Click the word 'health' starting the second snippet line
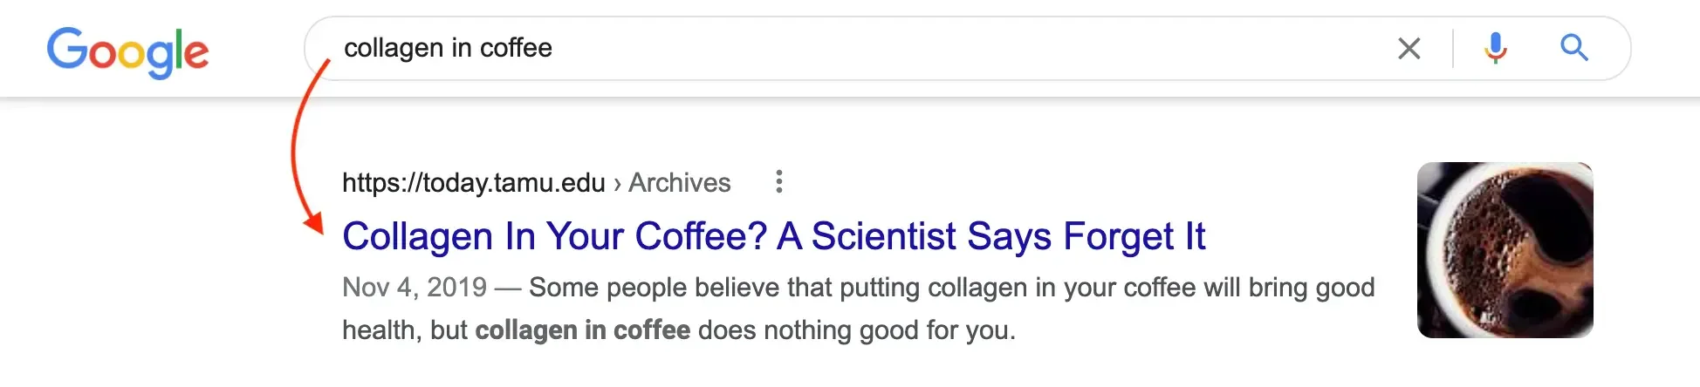The width and height of the screenshot is (1700, 387). pyautogui.click(x=382, y=330)
